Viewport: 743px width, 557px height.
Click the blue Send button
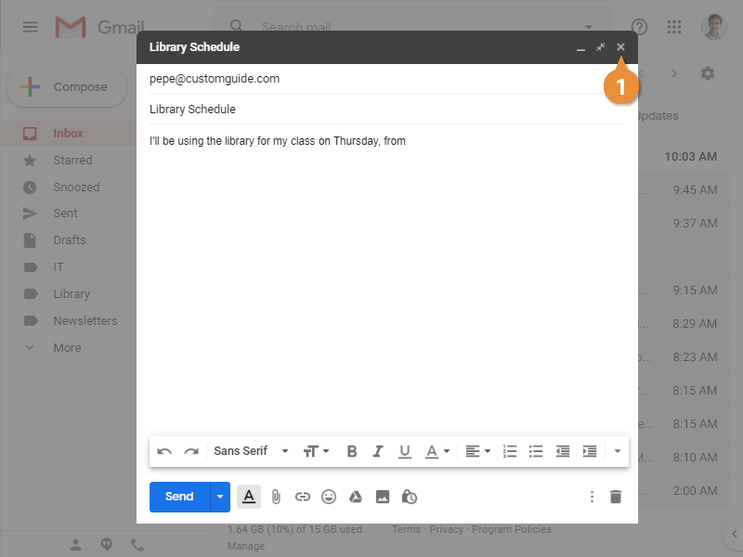coord(179,497)
